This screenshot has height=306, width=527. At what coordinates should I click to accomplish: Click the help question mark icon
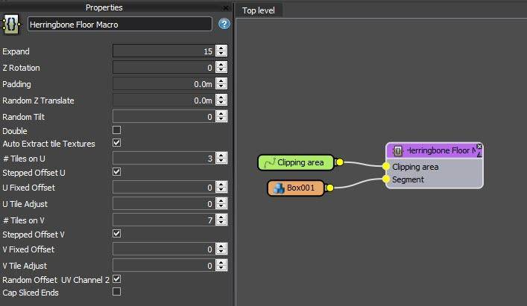click(x=224, y=24)
